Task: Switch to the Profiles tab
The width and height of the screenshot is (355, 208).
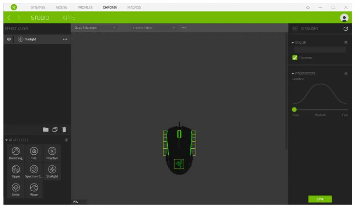Action: (x=85, y=8)
